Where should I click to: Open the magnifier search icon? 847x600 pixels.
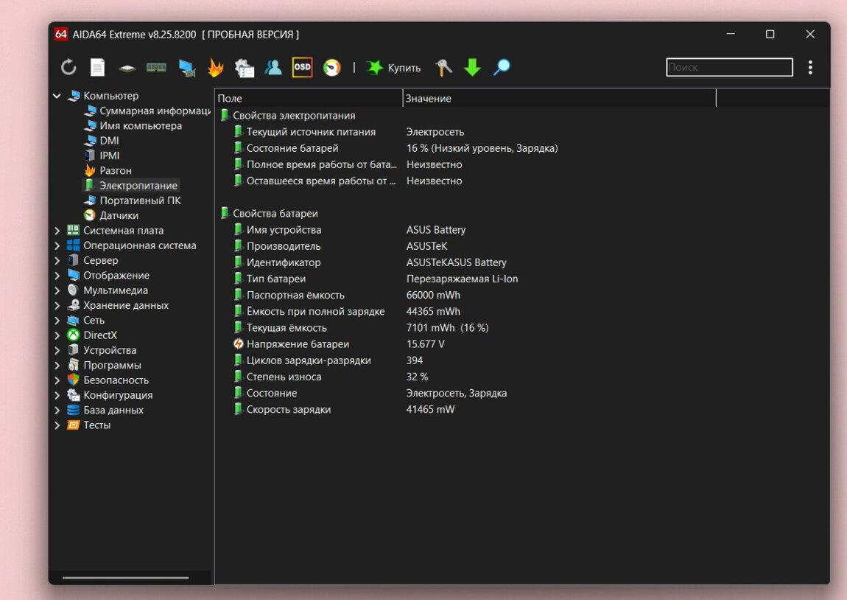pyautogui.click(x=502, y=68)
